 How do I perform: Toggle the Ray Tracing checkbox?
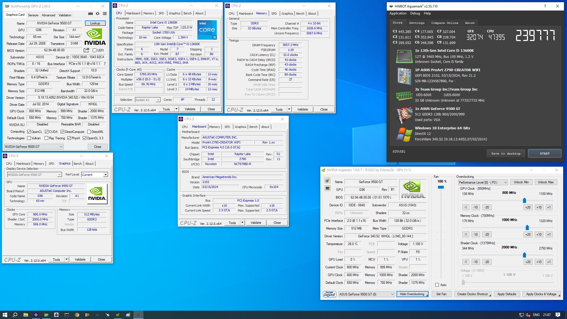pos(46,138)
